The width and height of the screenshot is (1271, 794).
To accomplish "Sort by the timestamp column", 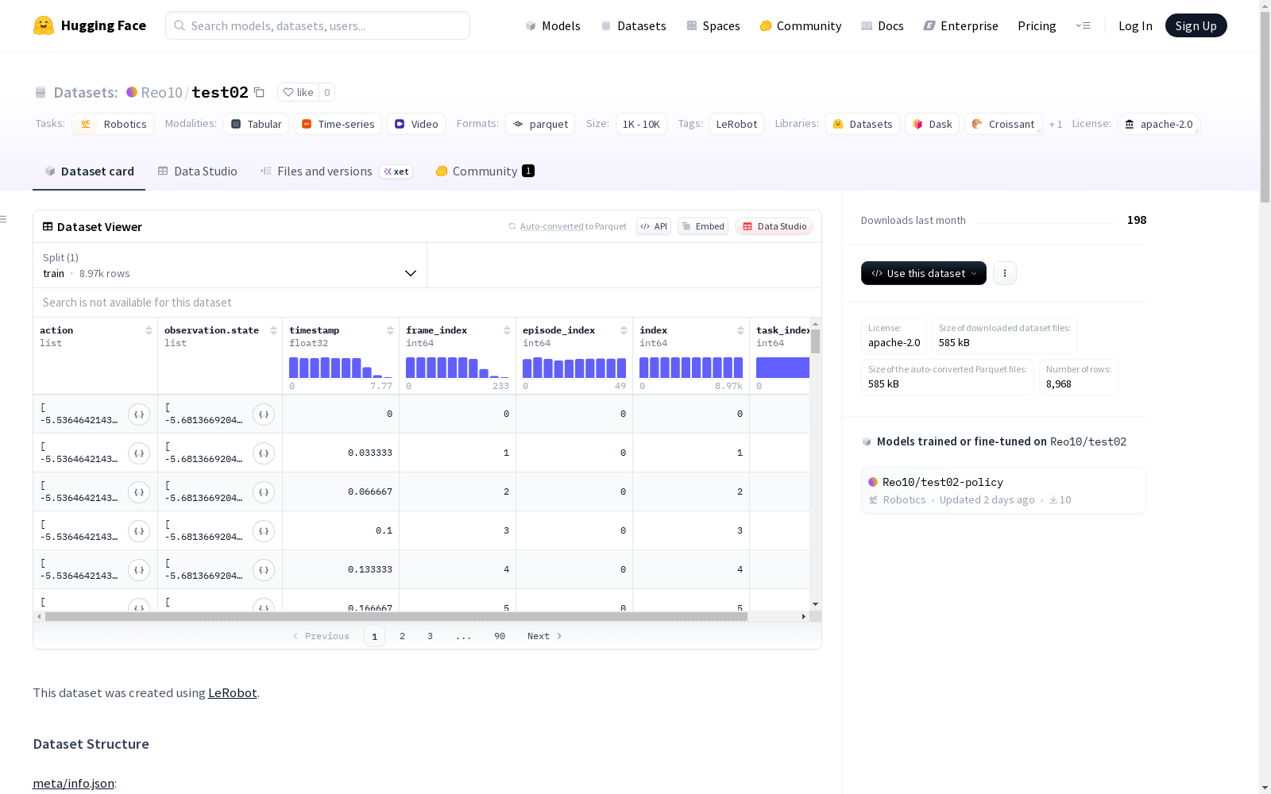I will [390, 330].
